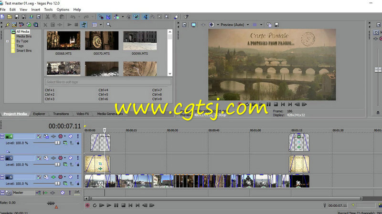
Task: Save Snapshot to File icon in preview
Action: pos(276,25)
